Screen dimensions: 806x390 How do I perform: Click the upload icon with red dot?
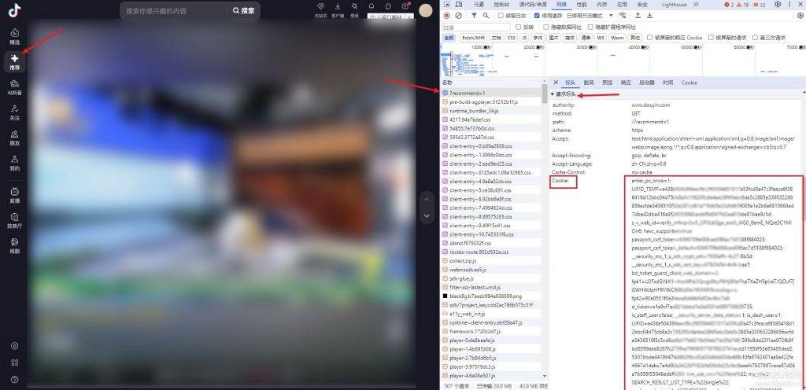[x=405, y=6]
